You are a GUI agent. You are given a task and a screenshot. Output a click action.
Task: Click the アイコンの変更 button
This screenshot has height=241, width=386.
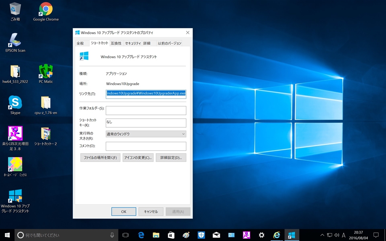(x=138, y=158)
